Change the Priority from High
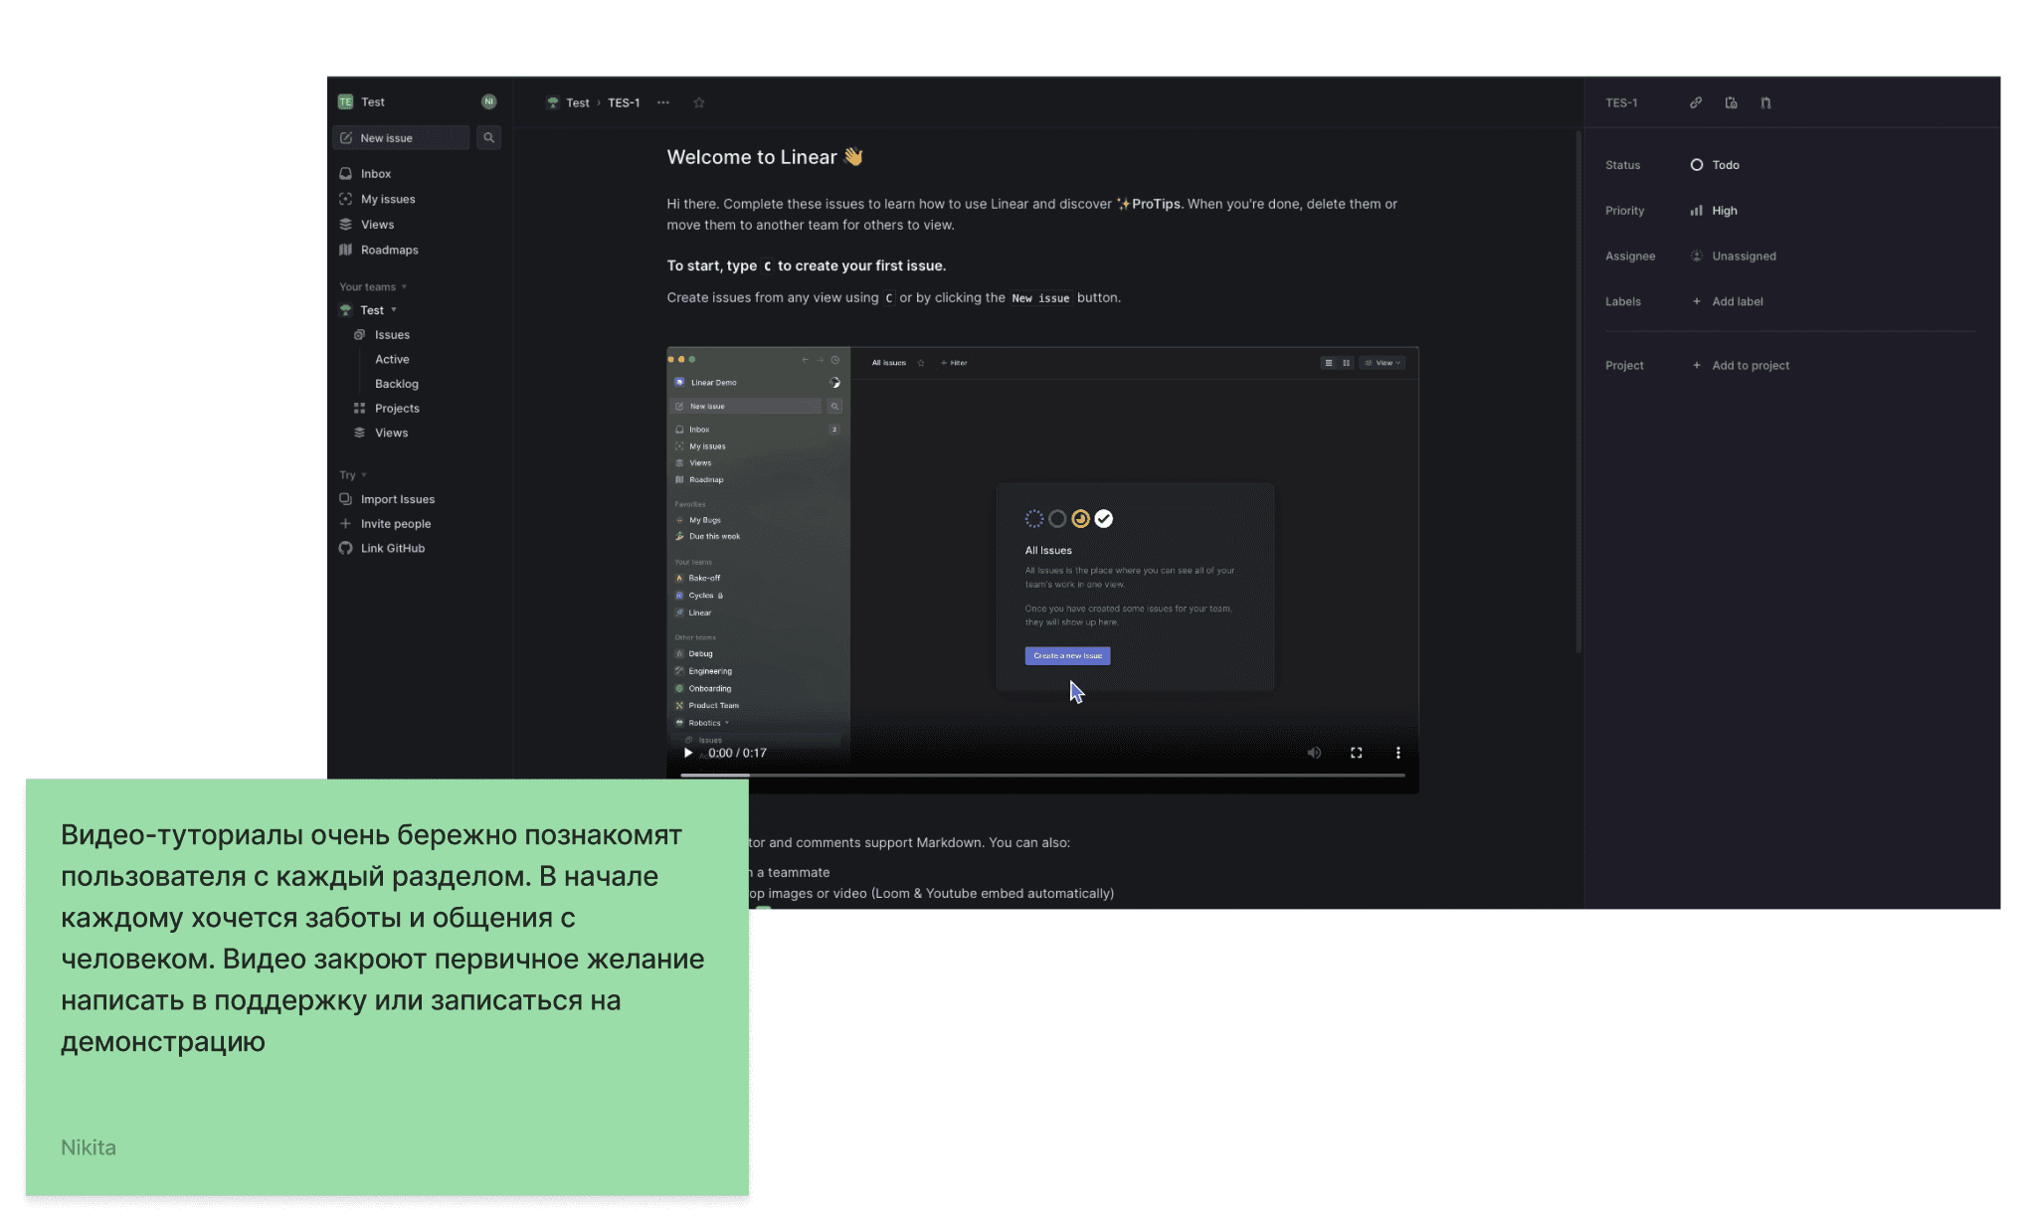The image size is (2029, 1231). coord(1714,211)
